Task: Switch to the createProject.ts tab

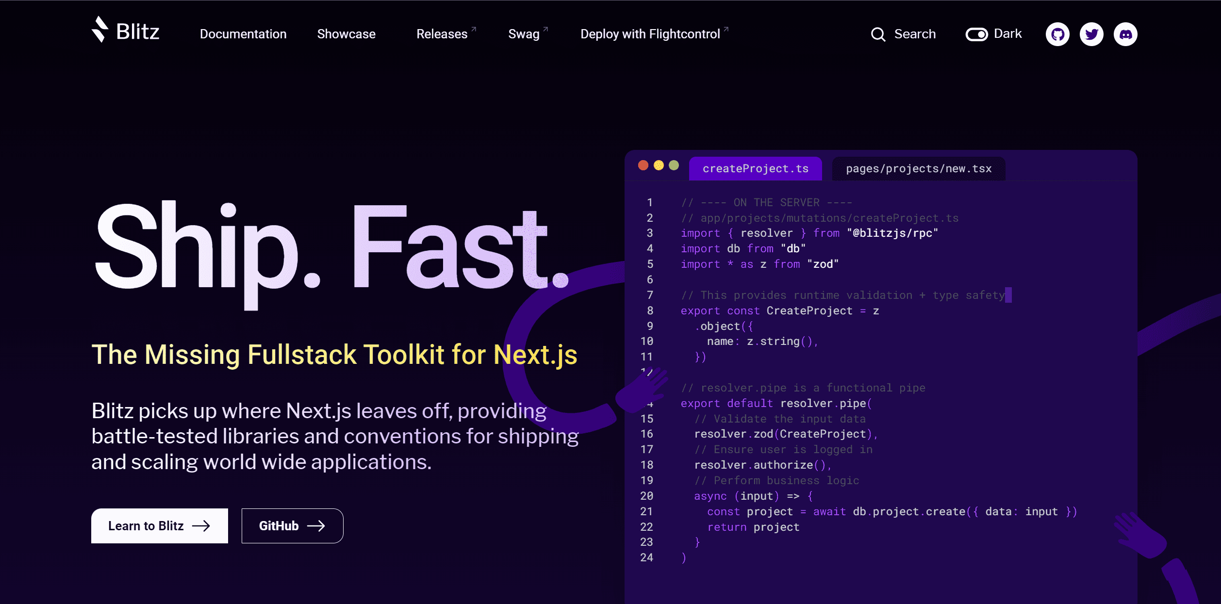Action: pyautogui.click(x=755, y=168)
